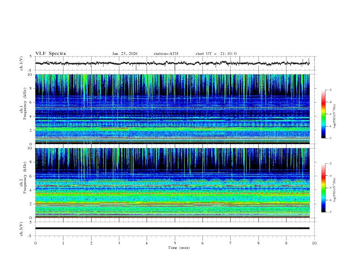The height and width of the screenshot is (273, 354).
Task: Click the ch.1 Frequency (kHz) axis label
Action: (x=23, y=103)
